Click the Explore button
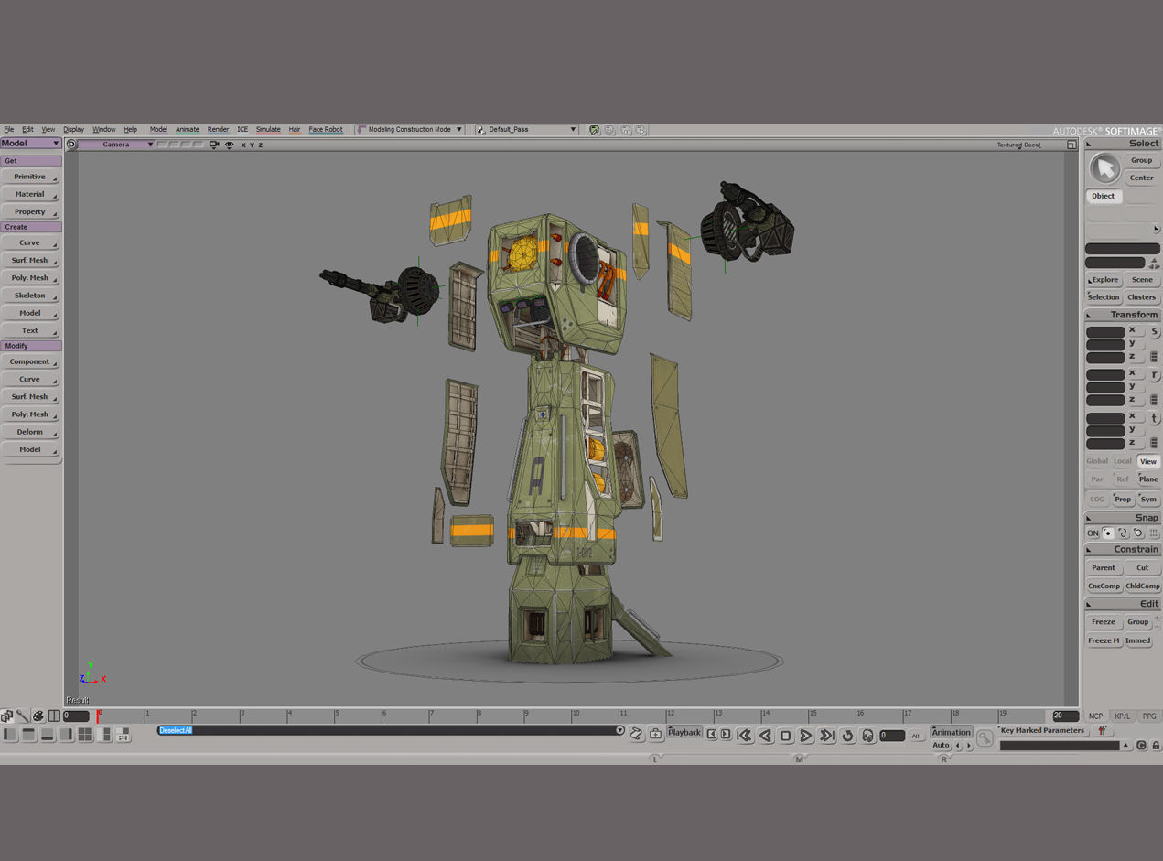Screen dimensions: 1163x861 tap(1104, 280)
